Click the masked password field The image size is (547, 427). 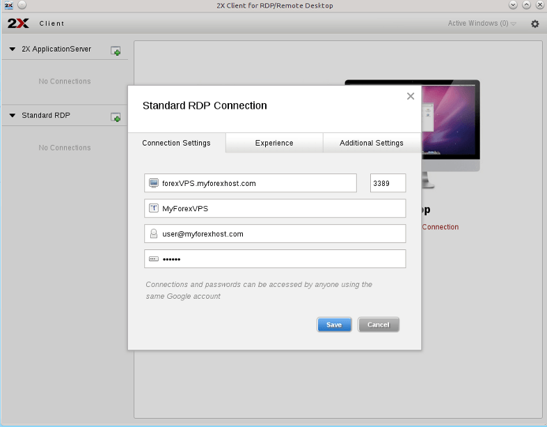(x=275, y=258)
